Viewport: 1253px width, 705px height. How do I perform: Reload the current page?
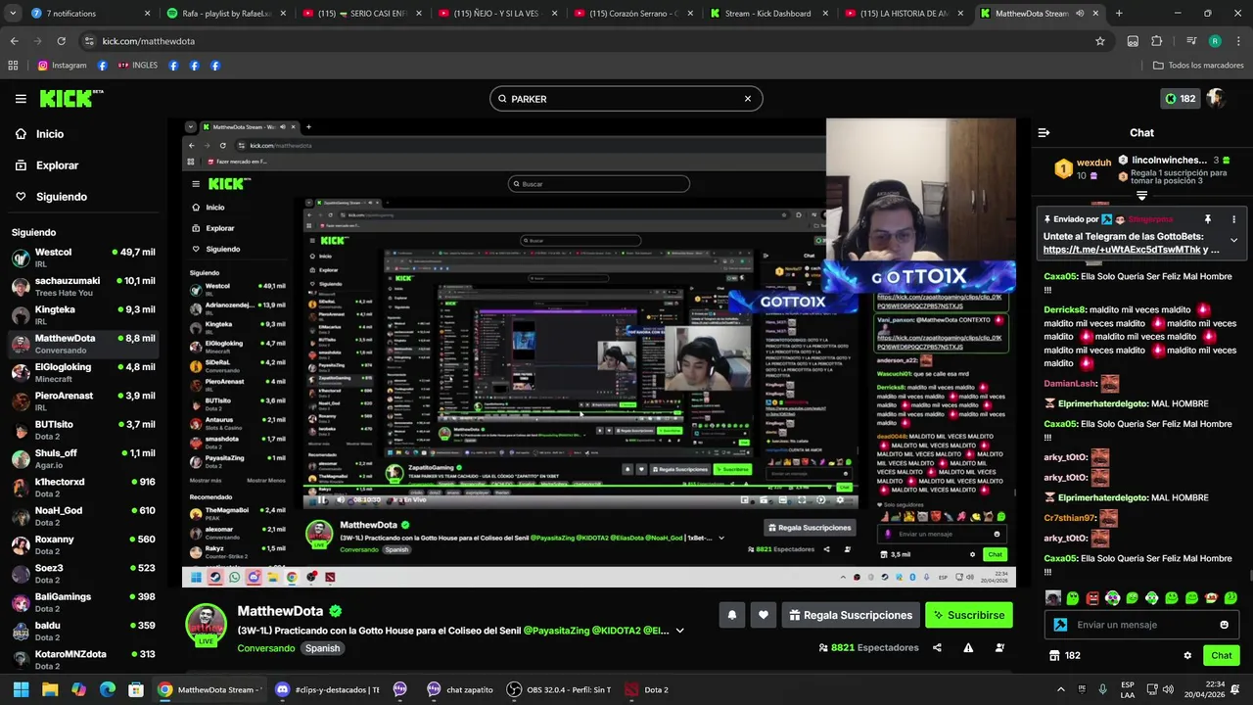61,41
